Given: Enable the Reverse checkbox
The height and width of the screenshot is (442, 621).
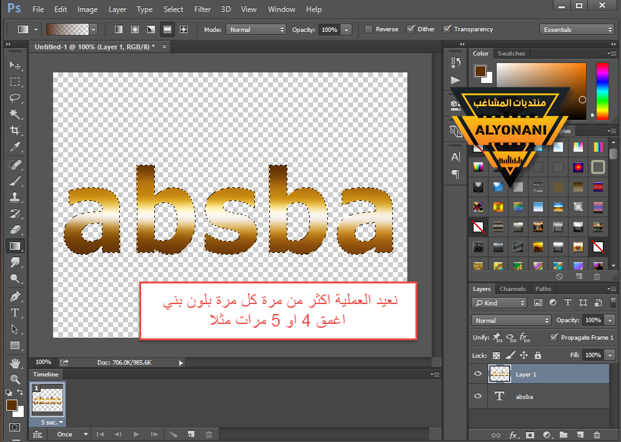Looking at the screenshot, I should tap(369, 29).
